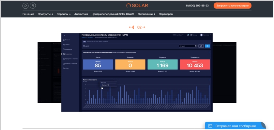Screen dimensions: 274x130
Task: Click Всего: 40 264 under Уязвимости card
Action: pos(195,71)
